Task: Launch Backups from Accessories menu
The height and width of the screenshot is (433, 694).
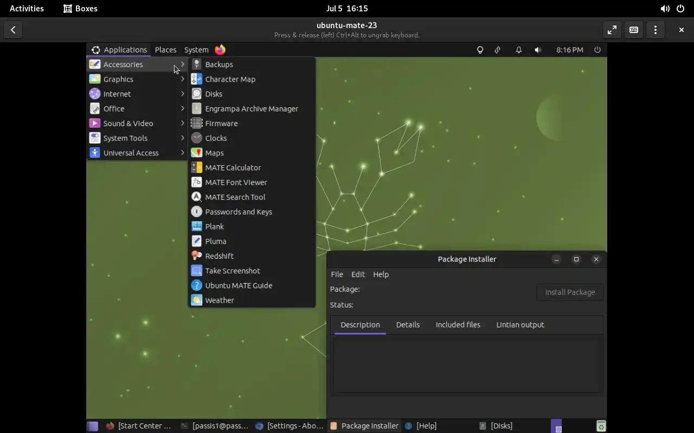Action: (252, 64)
